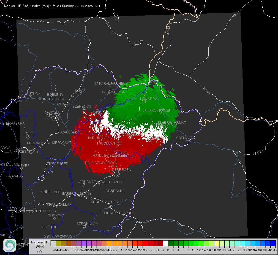Click the EGER city label

point(29,134)
